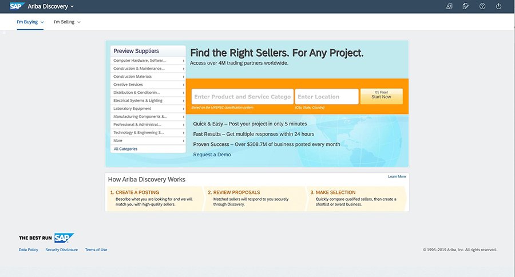Viewport: 515px width, 277px height.
Task: Open the user profile icon in header
Action: 449,6
